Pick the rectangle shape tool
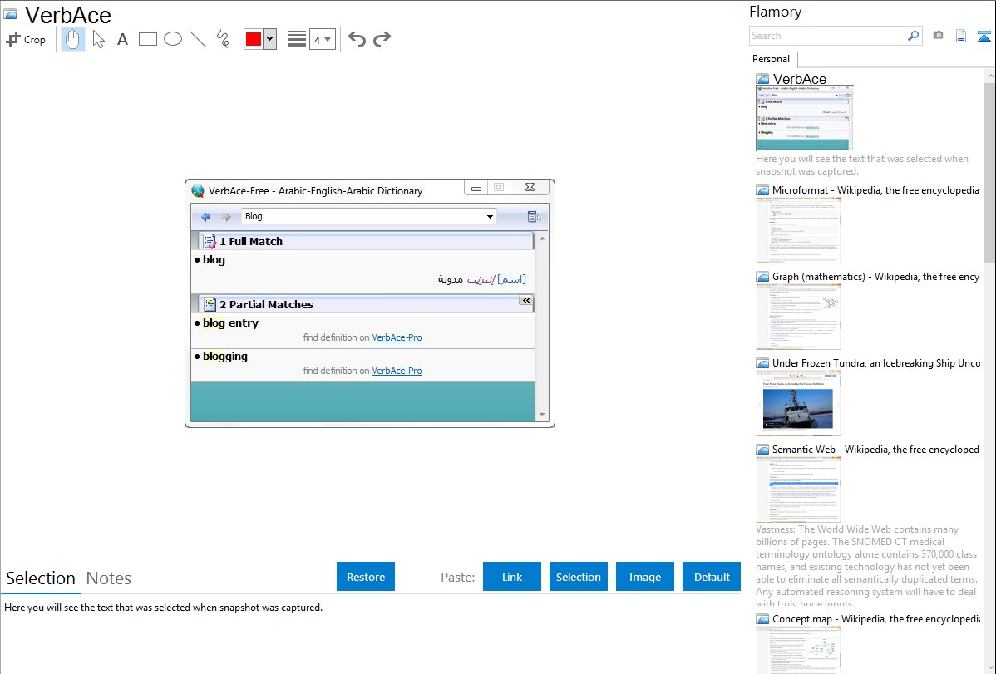Image resolution: width=996 pixels, height=674 pixels. (147, 39)
